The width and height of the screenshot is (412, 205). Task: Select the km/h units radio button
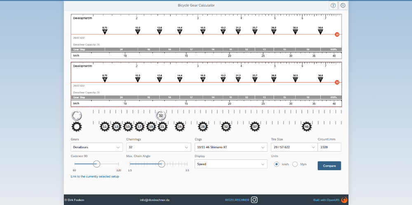(277, 164)
